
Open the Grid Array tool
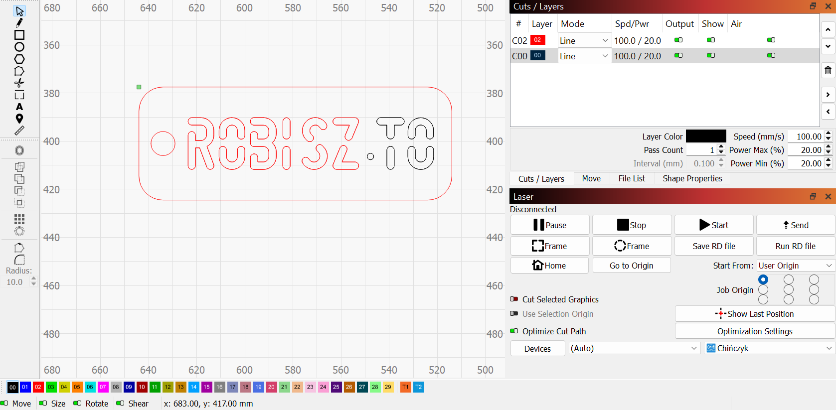coord(19,219)
